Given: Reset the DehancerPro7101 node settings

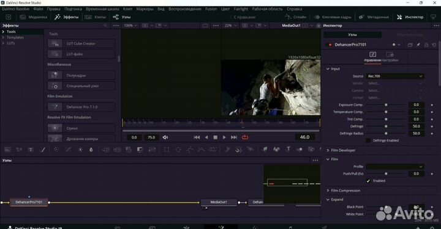Looking at the screenshot, I should [x=434, y=45].
